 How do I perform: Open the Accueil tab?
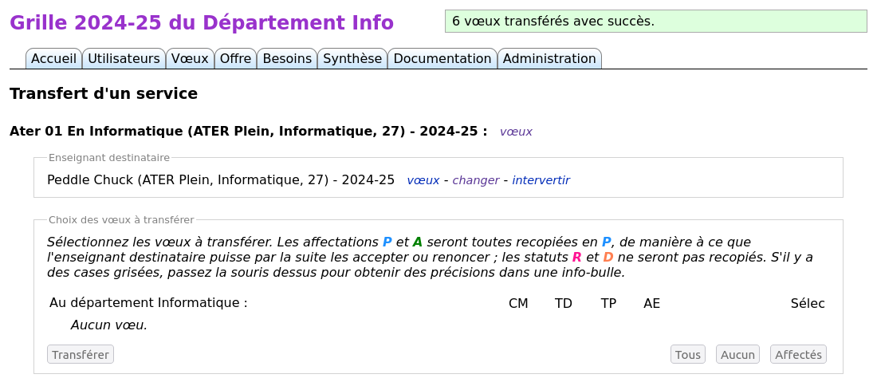53,59
